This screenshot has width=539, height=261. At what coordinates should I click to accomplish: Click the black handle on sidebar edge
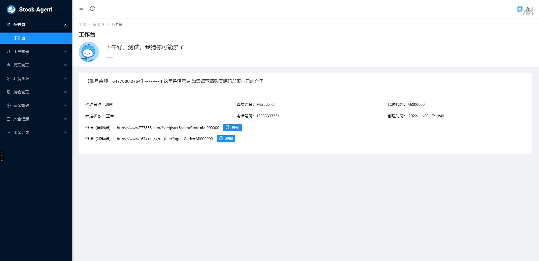click(2, 156)
